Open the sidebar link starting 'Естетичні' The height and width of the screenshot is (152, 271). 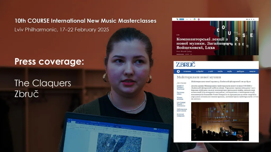(180, 115)
